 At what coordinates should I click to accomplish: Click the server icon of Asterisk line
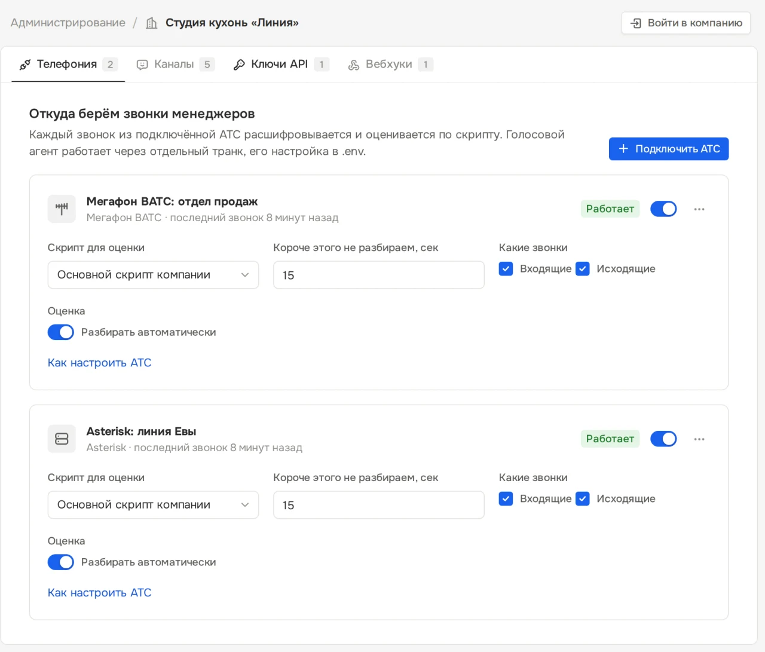click(62, 439)
